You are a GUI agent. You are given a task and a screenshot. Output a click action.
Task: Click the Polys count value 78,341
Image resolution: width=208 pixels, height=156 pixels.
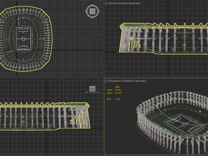[118, 90]
